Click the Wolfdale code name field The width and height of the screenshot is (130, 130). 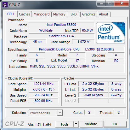[46, 30]
